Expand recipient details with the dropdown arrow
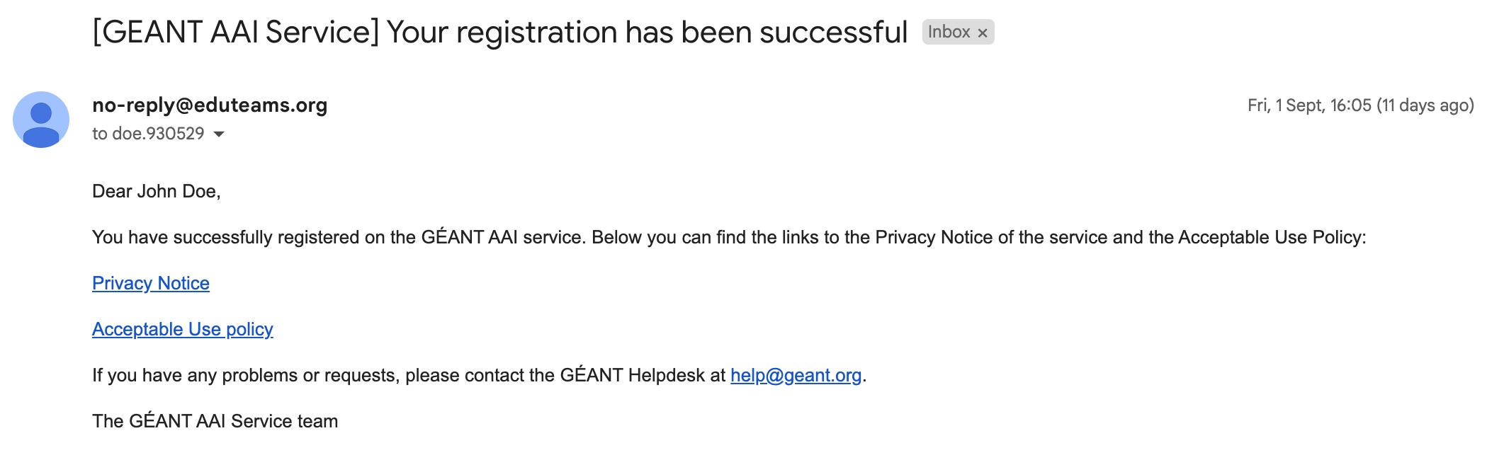This screenshot has height=472, width=1487. tap(219, 134)
